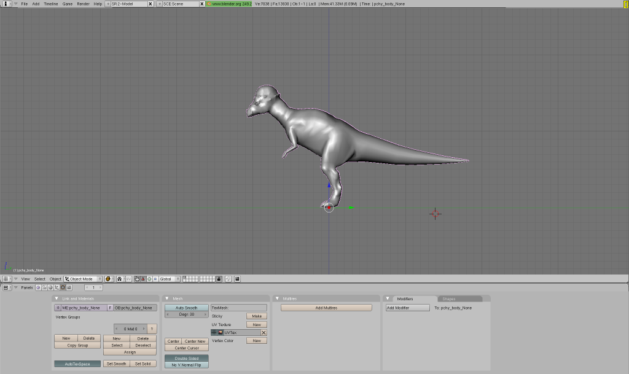
Task: Switch to the Shapes tab
Action: click(449, 298)
